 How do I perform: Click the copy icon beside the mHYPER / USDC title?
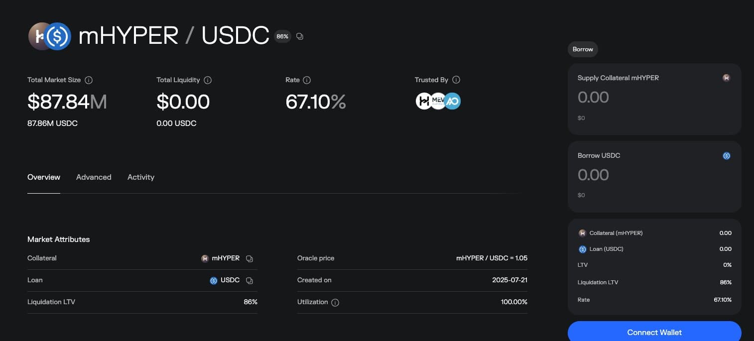(299, 36)
